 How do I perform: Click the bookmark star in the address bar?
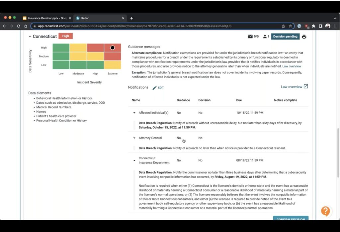pos(290,26)
